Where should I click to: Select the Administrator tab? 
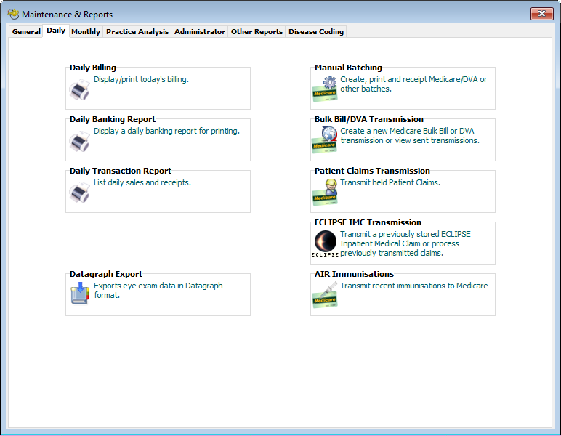tap(200, 32)
